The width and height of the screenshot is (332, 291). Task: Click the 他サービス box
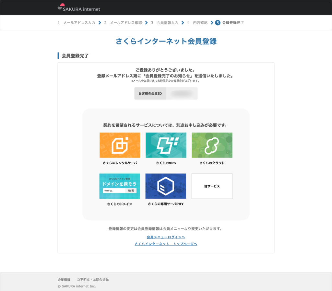tap(212, 186)
